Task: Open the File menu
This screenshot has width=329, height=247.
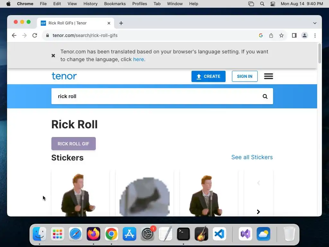Action: click(x=43, y=4)
